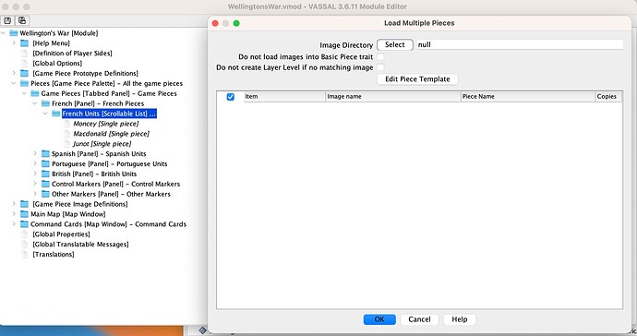Select 'Macdonald [Single piece]' tree row
Viewport: 637px width, 336px height.
[x=111, y=134]
